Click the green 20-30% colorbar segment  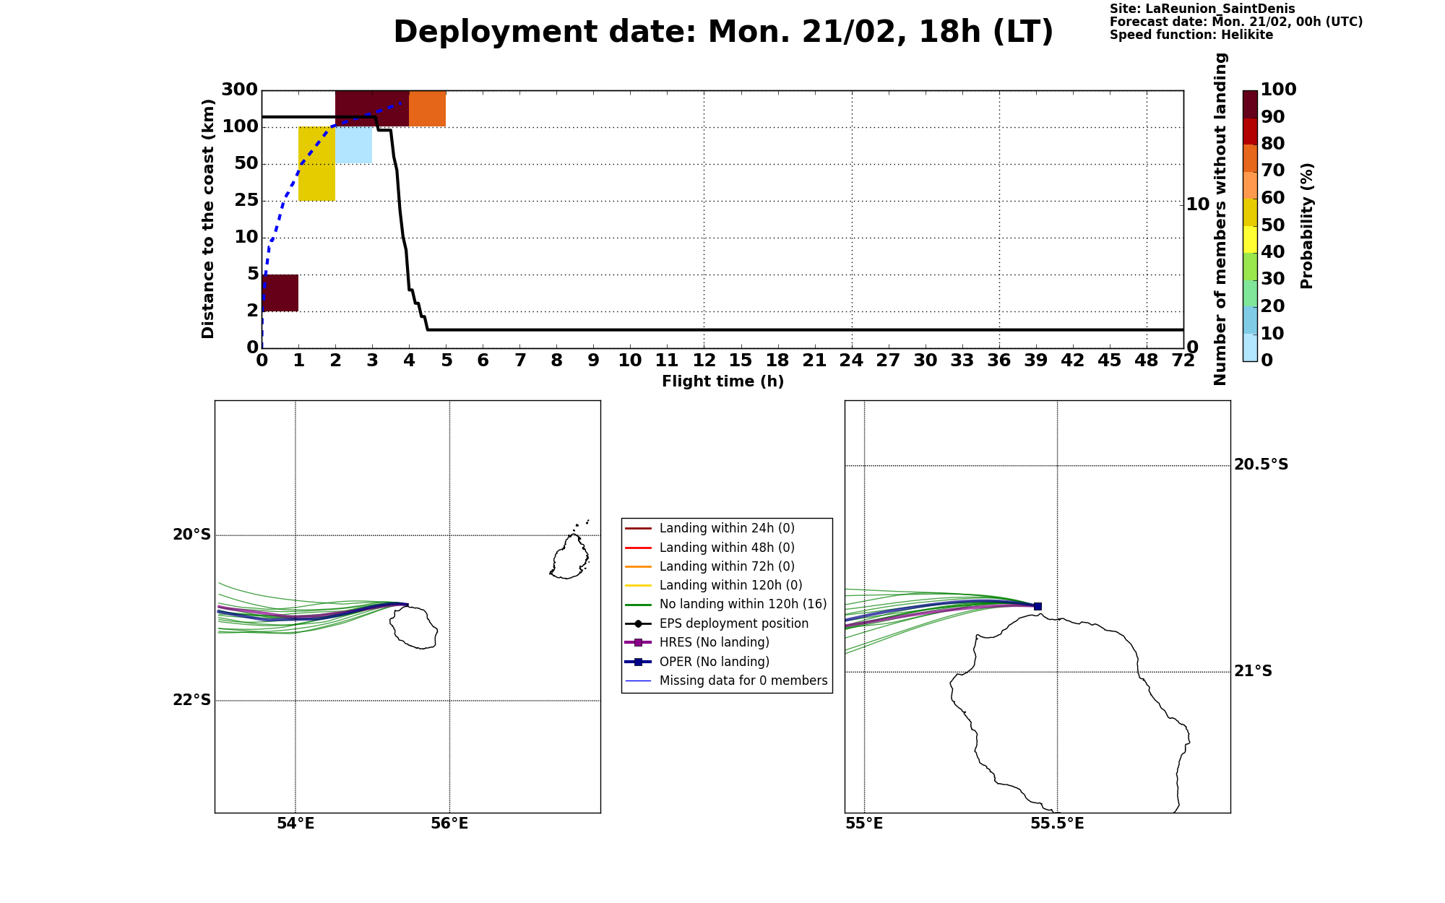(x=1250, y=293)
